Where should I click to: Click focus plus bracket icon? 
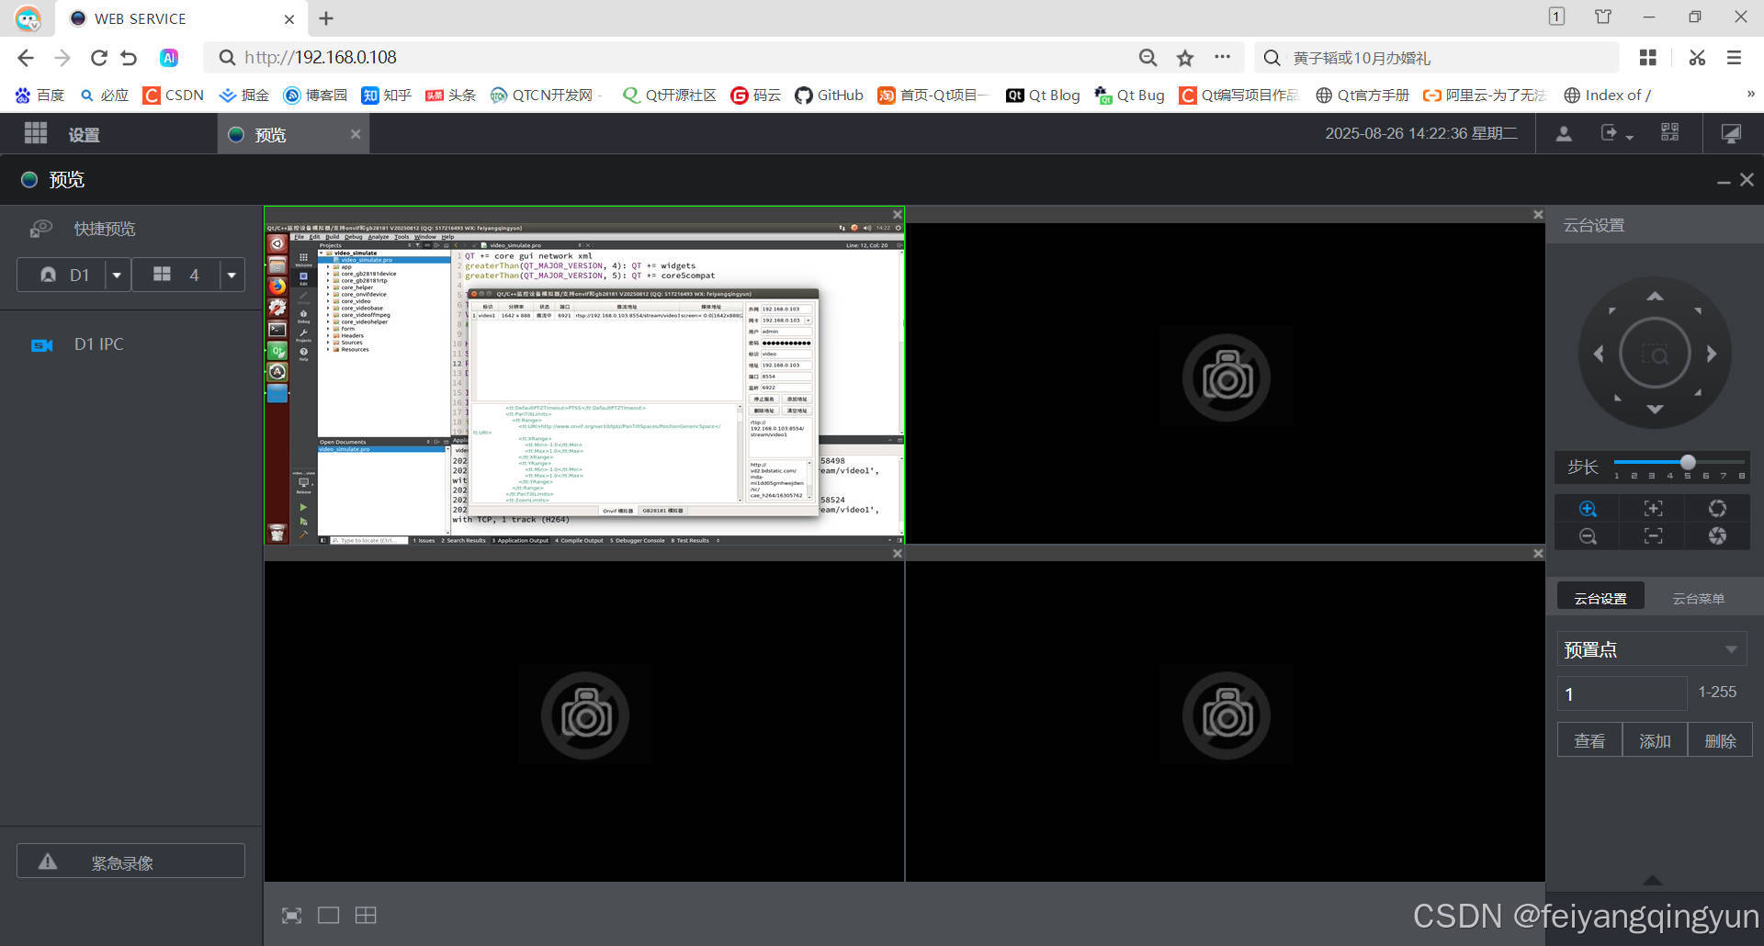point(1653,509)
